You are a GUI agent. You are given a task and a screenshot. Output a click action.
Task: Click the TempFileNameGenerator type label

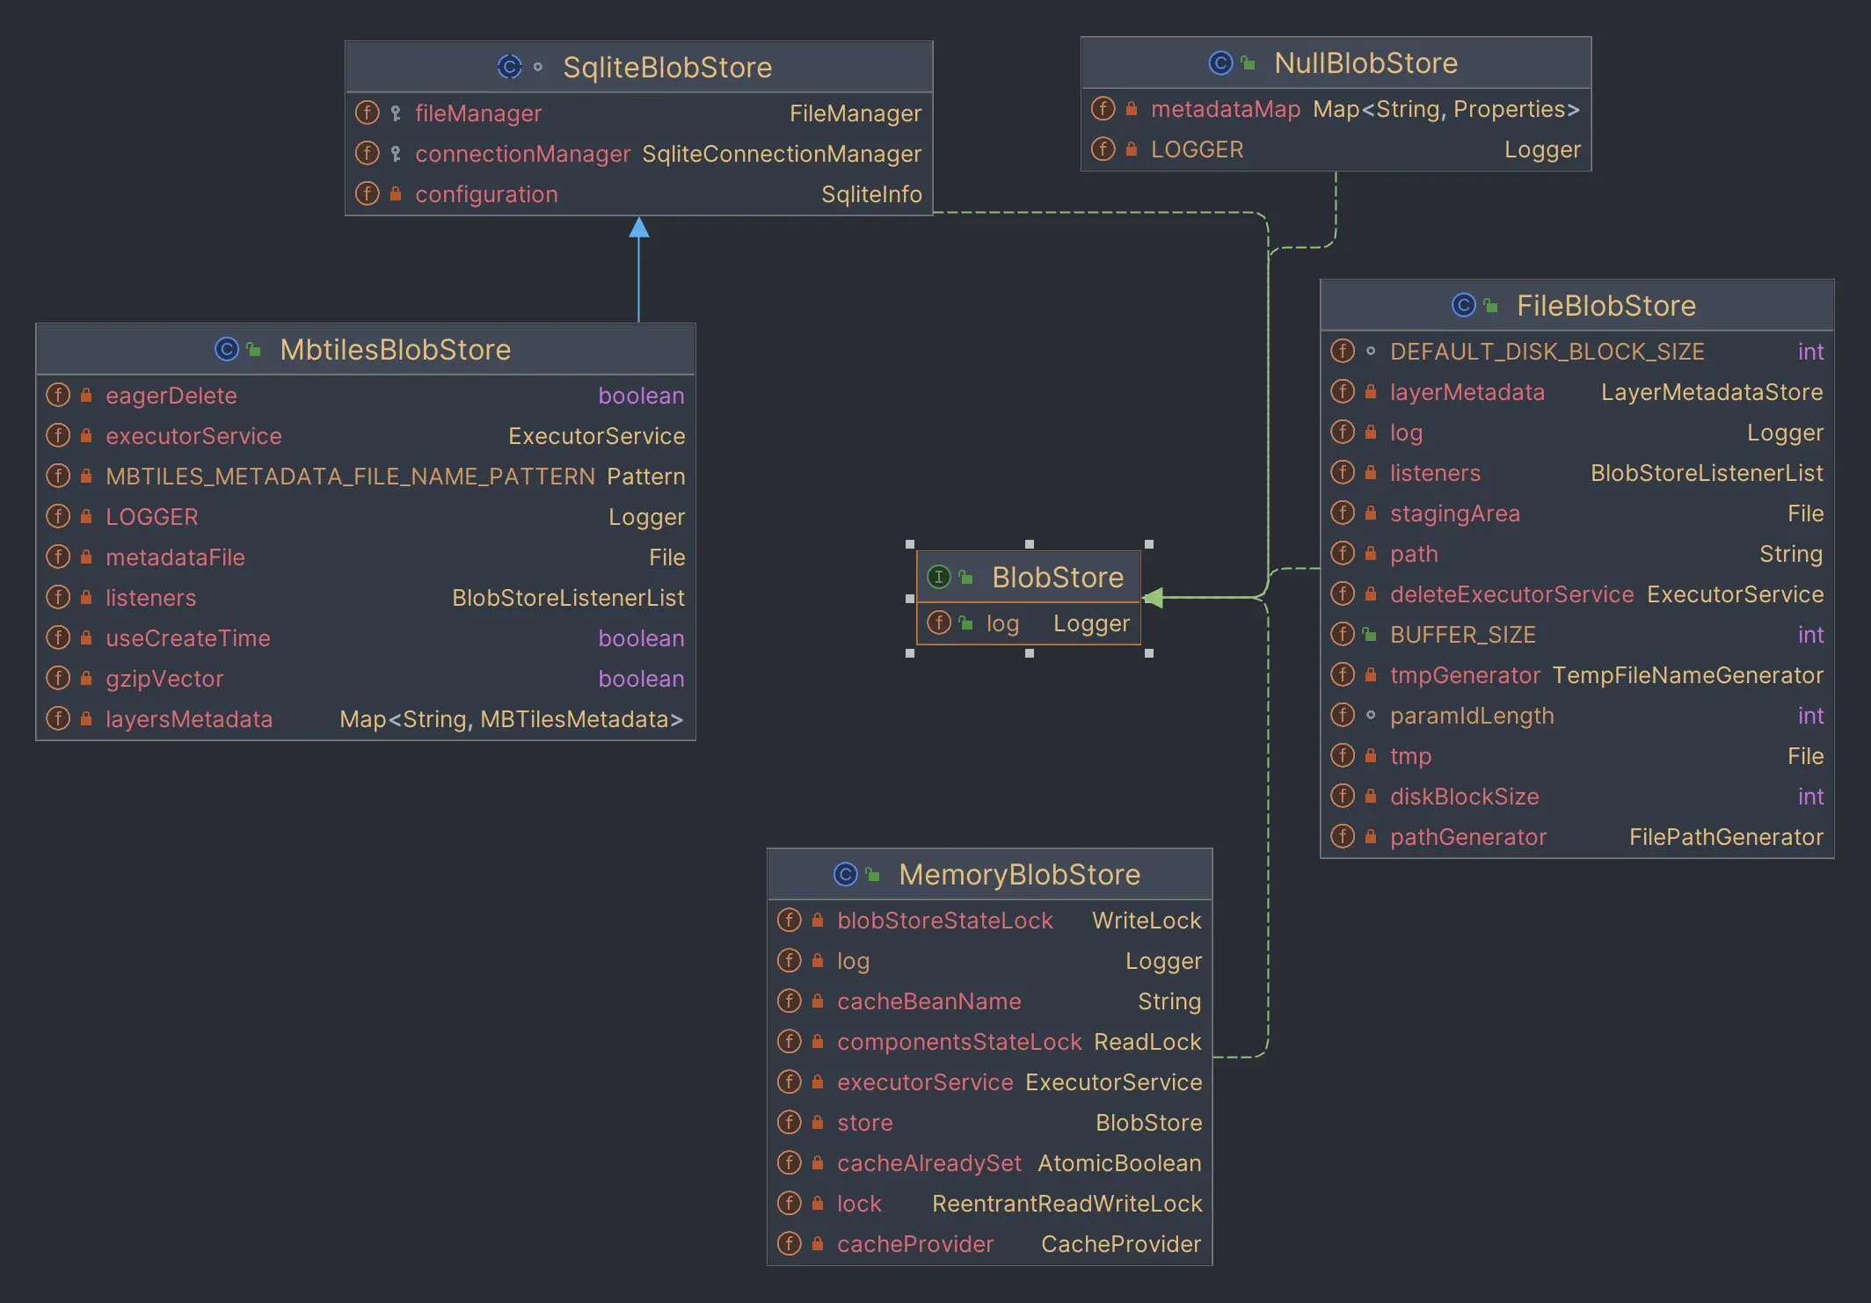(1687, 674)
